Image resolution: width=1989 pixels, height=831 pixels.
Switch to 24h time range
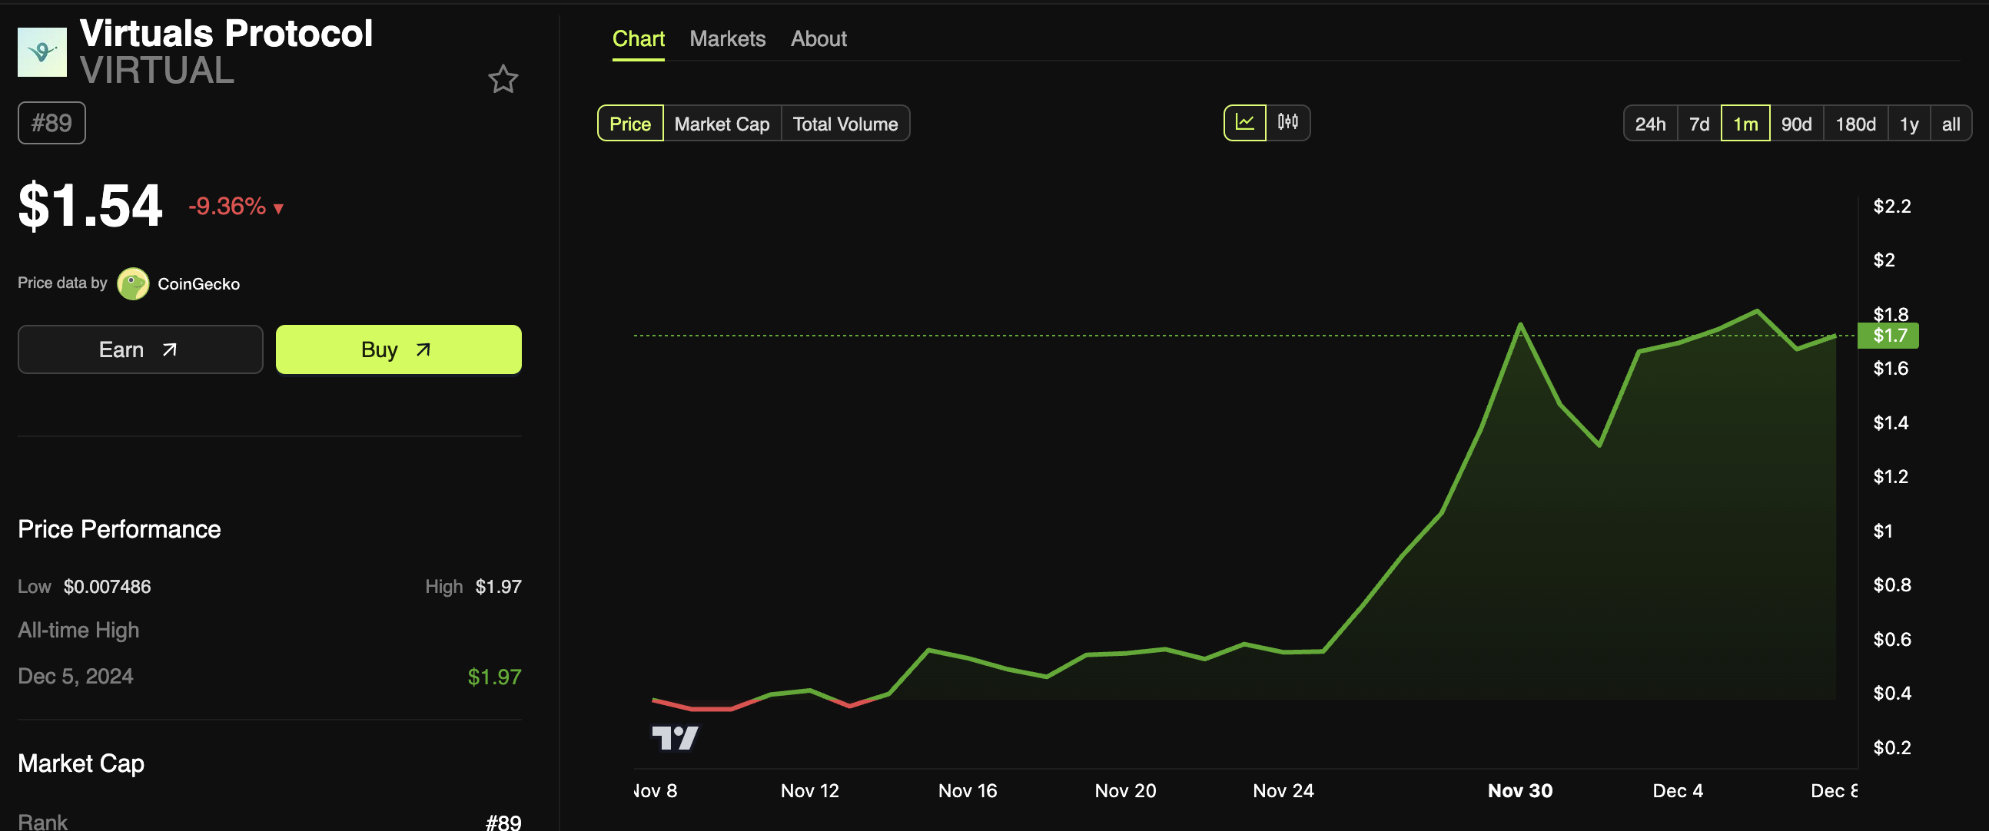pos(1649,123)
